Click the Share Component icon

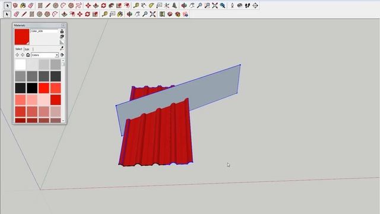tap(185, 14)
